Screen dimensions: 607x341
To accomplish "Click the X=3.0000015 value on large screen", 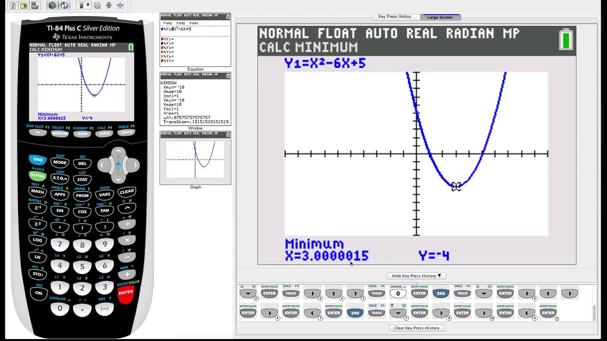I will [x=327, y=256].
